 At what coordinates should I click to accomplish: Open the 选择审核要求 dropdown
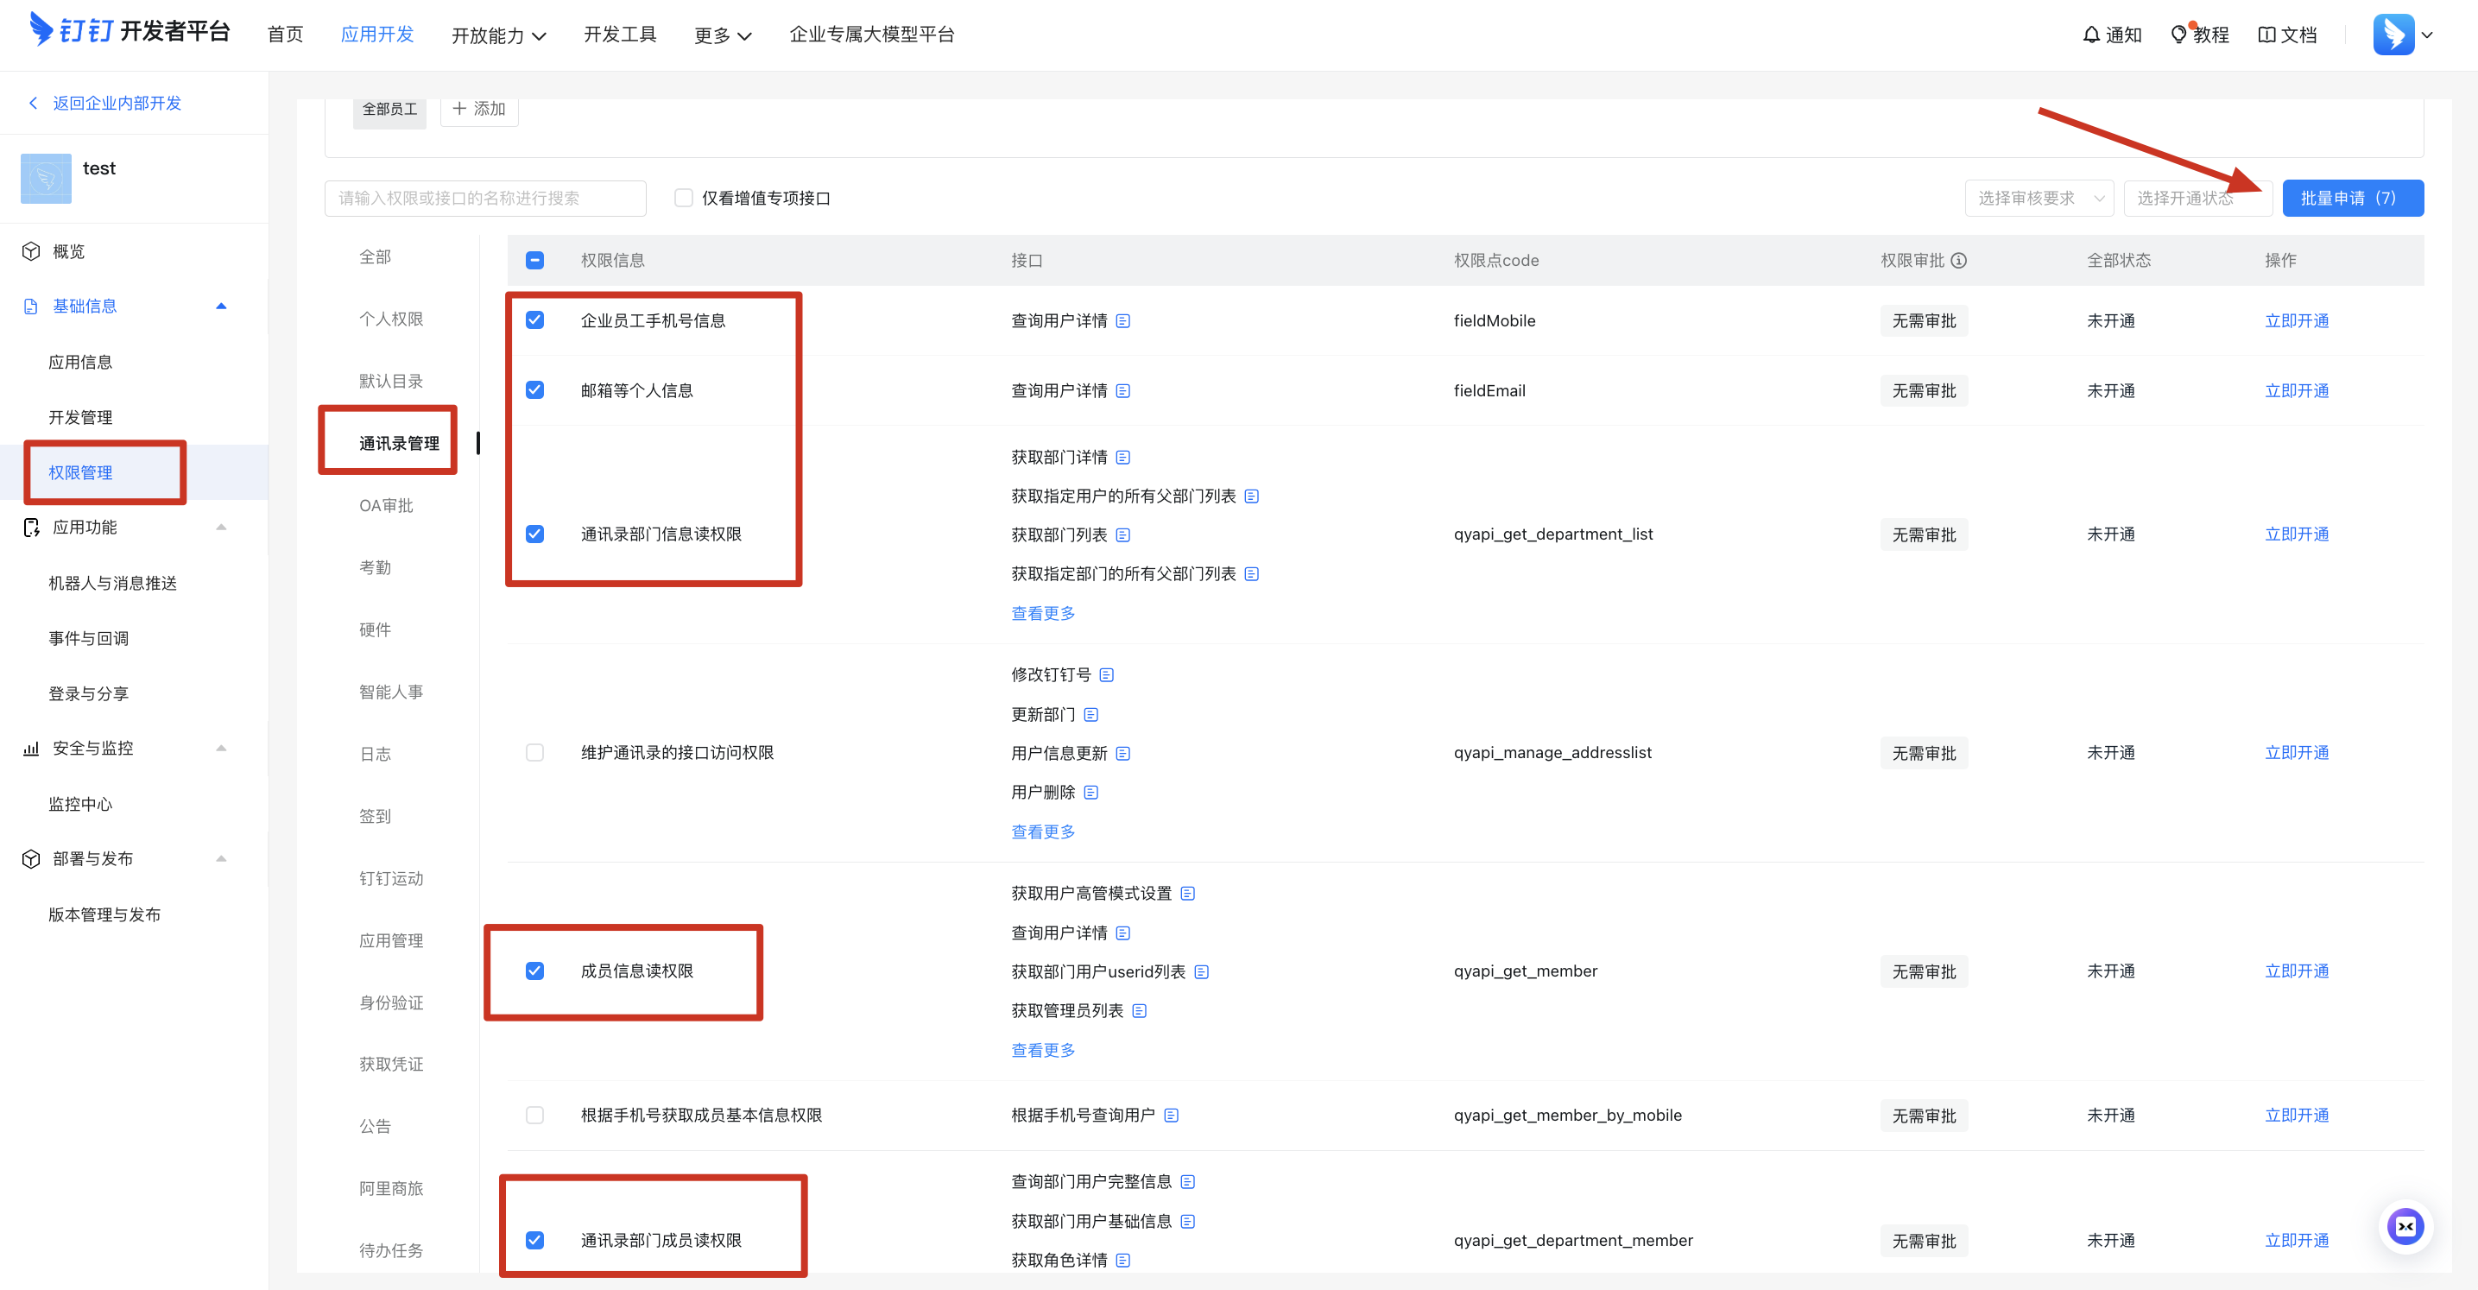(x=2039, y=197)
